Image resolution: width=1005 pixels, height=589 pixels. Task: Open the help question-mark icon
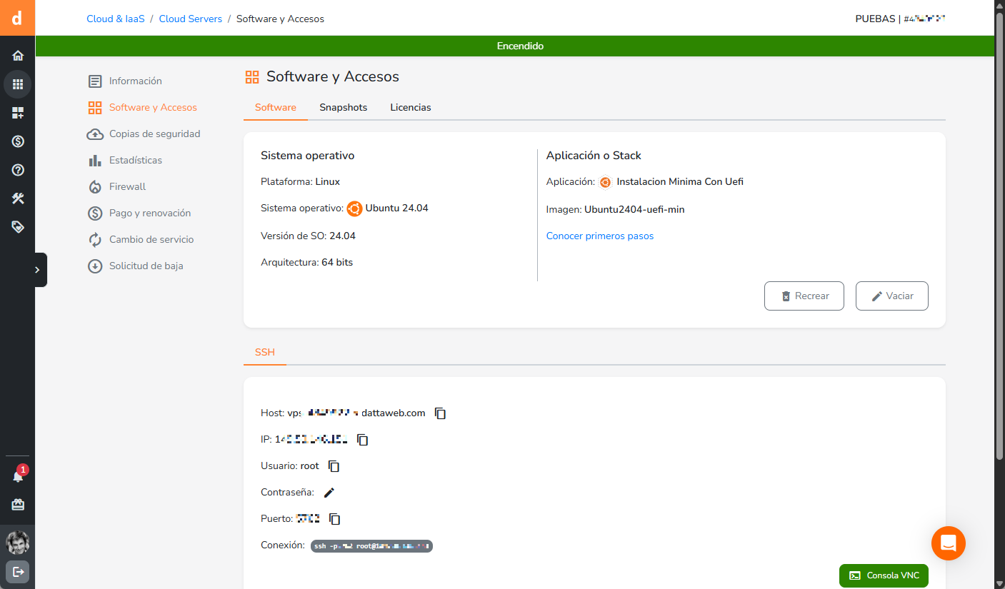18,170
